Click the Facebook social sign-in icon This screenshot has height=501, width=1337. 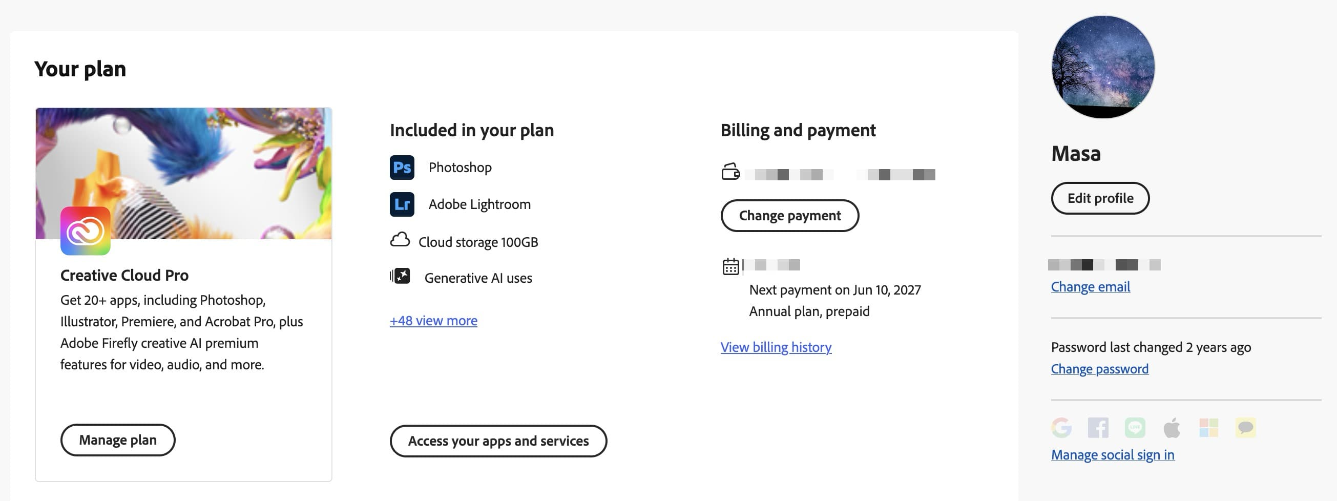1098,428
